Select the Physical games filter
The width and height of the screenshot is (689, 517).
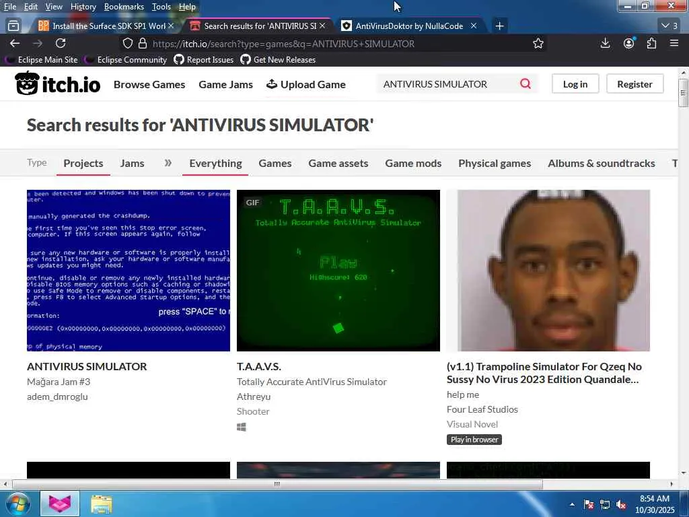pos(495,163)
